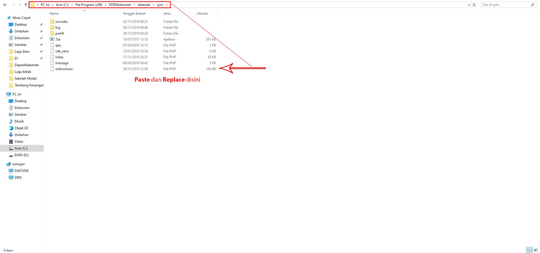Open Objek 3D under PC ini
Image resolution: width=540 pixels, height=253 pixels.
[21, 128]
